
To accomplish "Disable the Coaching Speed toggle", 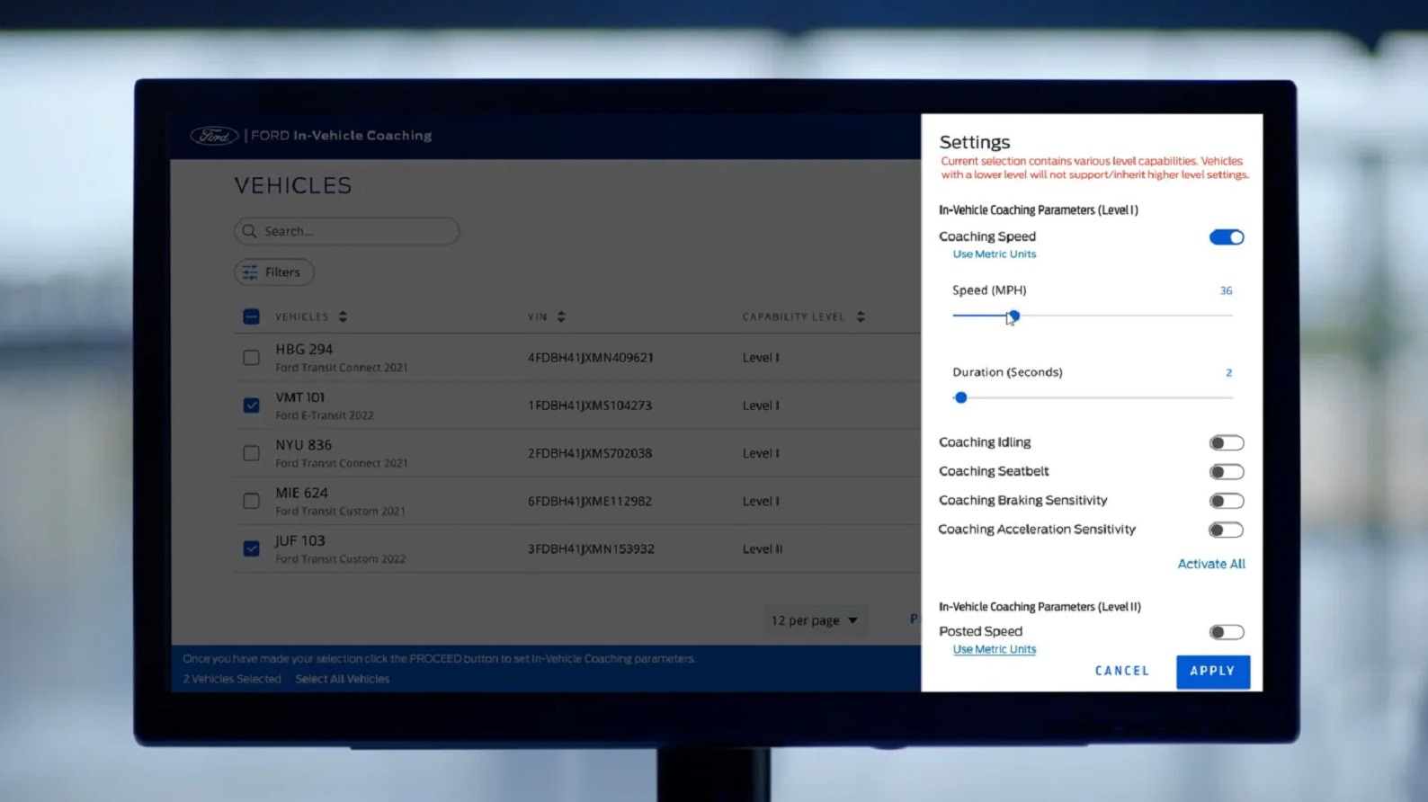I will point(1226,237).
